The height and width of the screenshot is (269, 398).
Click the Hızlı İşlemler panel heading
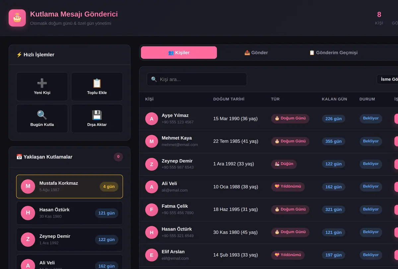pos(35,55)
